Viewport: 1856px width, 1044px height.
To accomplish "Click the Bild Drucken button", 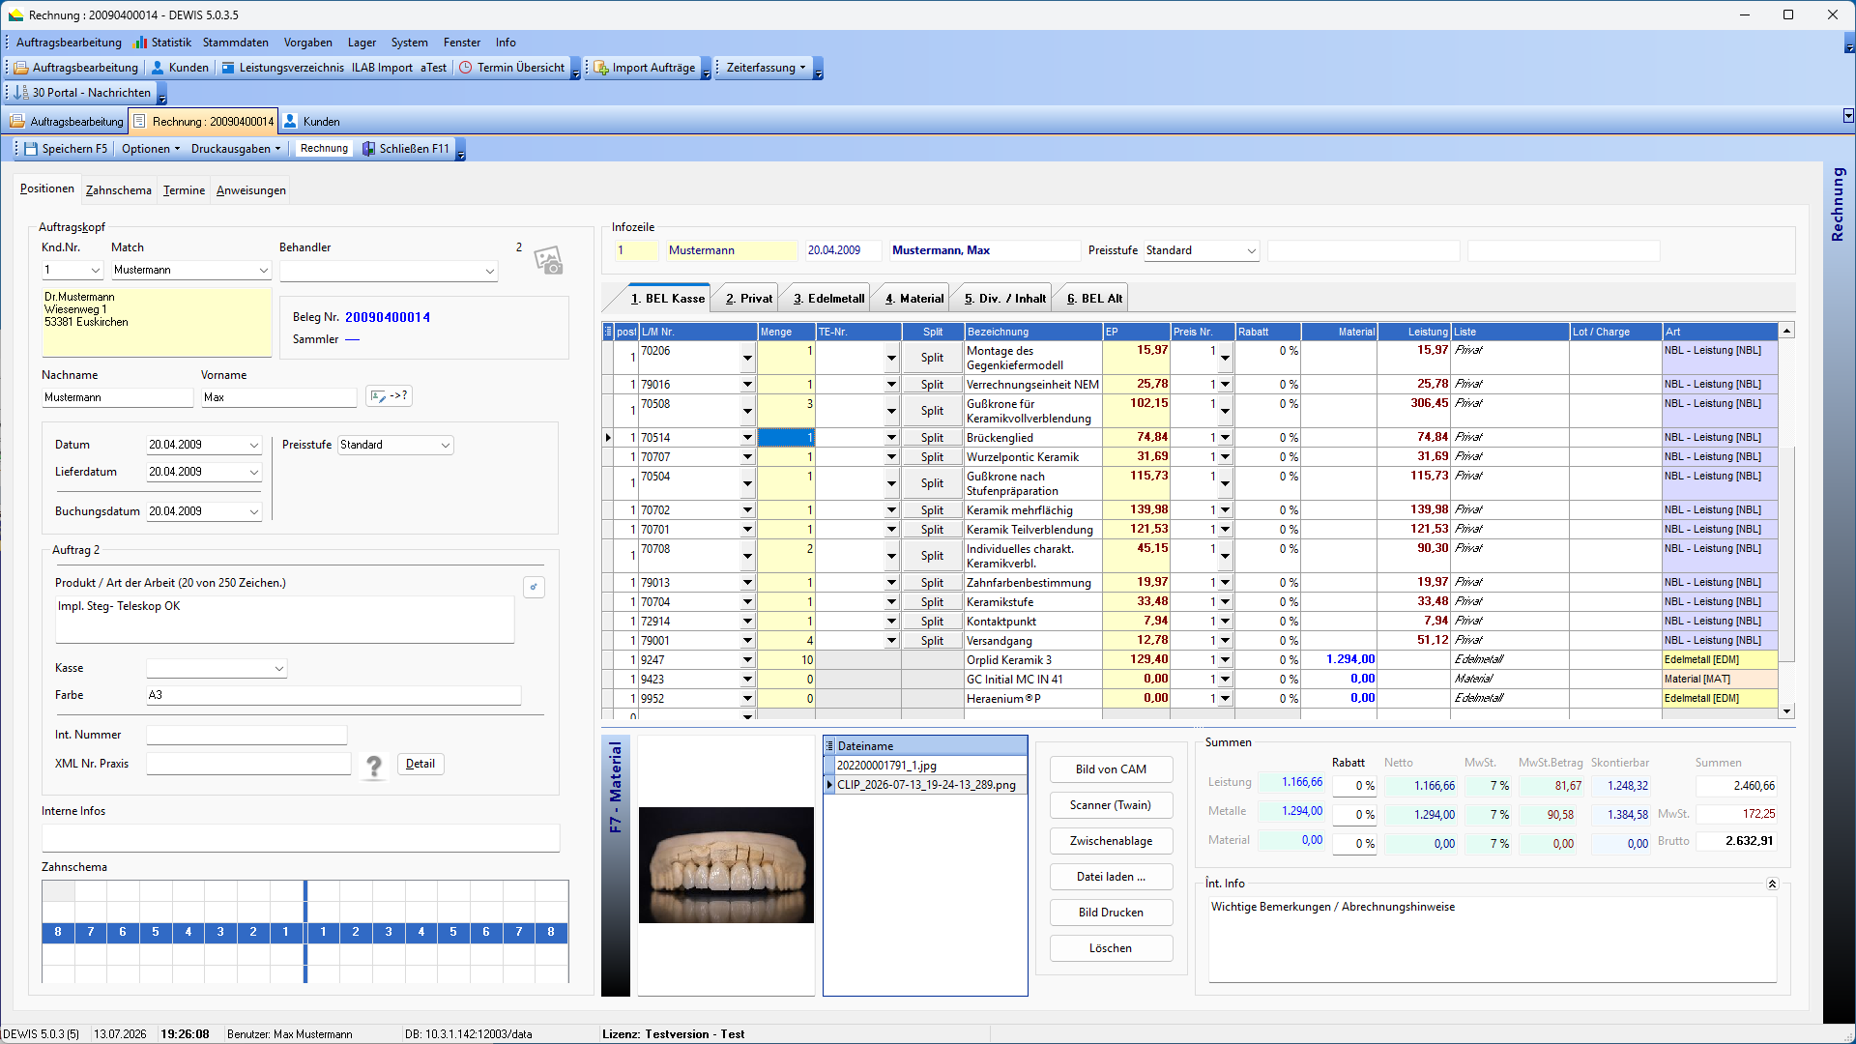I will point(1111,913).
